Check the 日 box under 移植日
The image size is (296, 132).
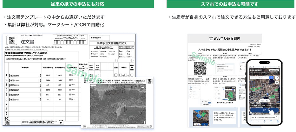[126, 75]
